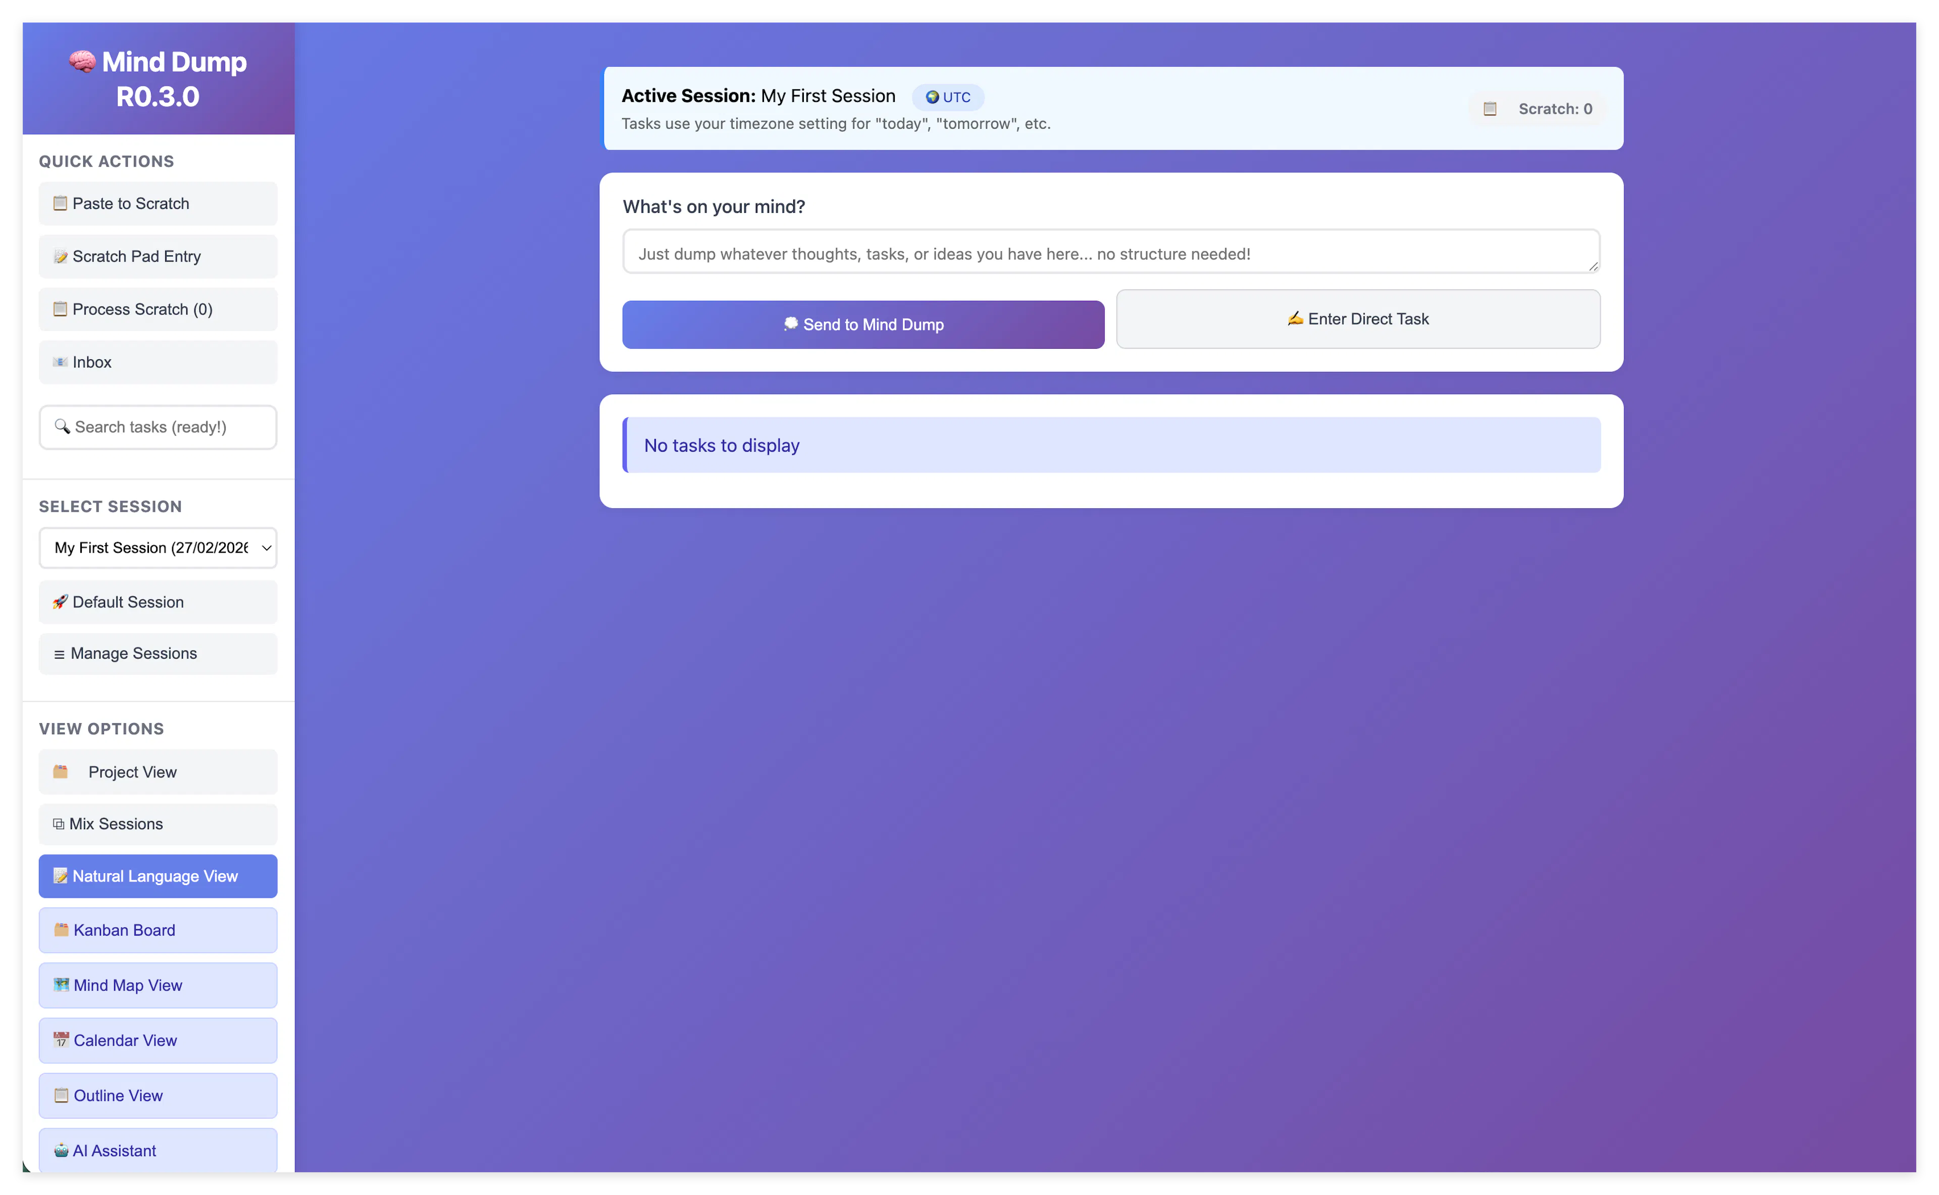The height and width of the screenshot is (1195, 1939).
Task: Click Enter Direct Task button
Action: (1358, 319)
